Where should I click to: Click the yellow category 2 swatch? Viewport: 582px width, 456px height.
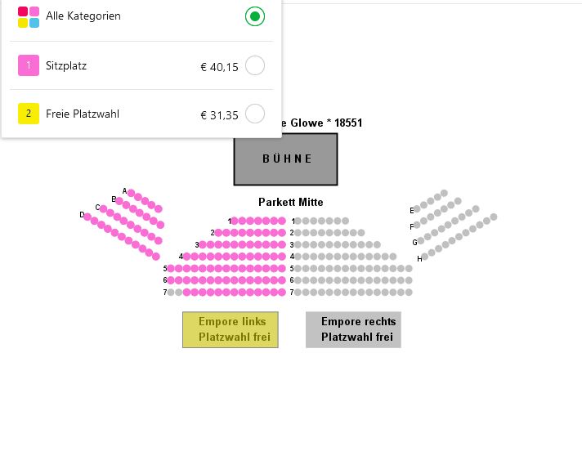point(29,114)
